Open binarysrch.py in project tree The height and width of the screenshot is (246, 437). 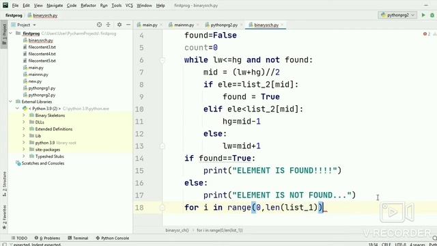click(x=40, y=40)
